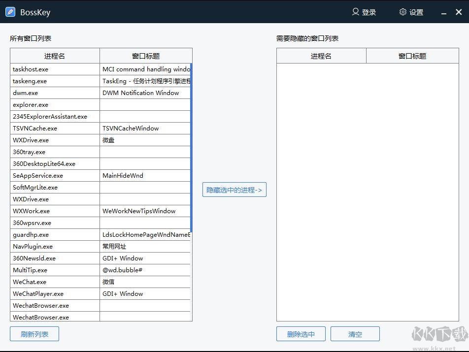Click the 窗口标题 header in hidden window list

tap(412, 56)
